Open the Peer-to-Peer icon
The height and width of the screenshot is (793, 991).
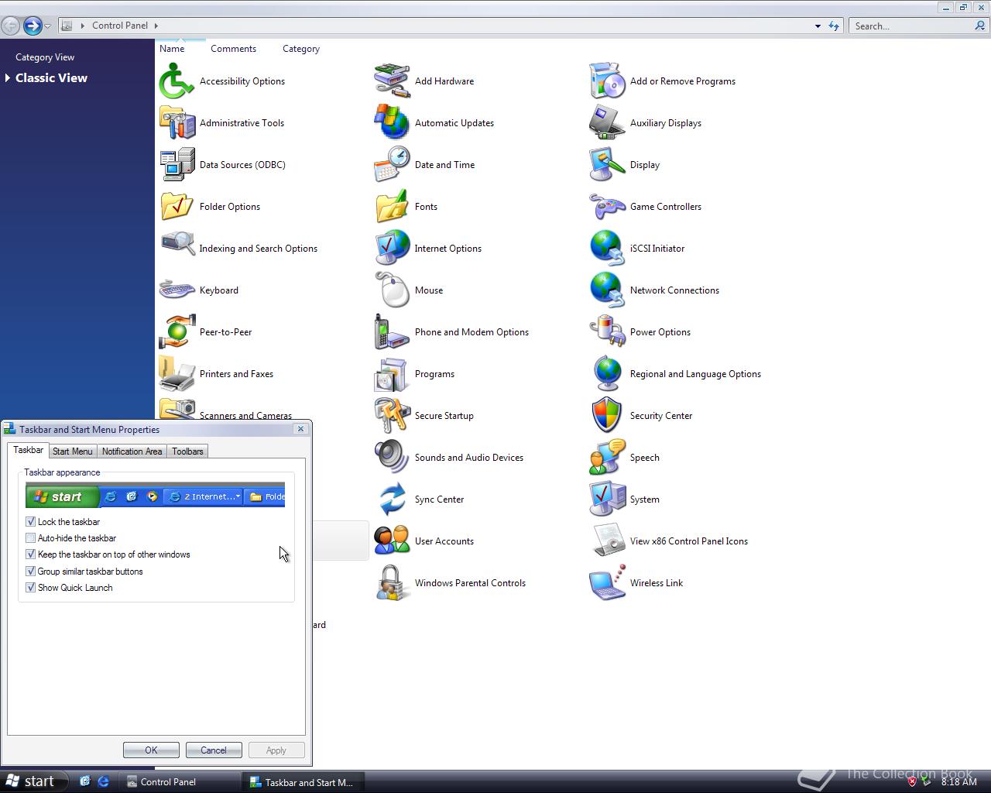(x=177, y=332)
